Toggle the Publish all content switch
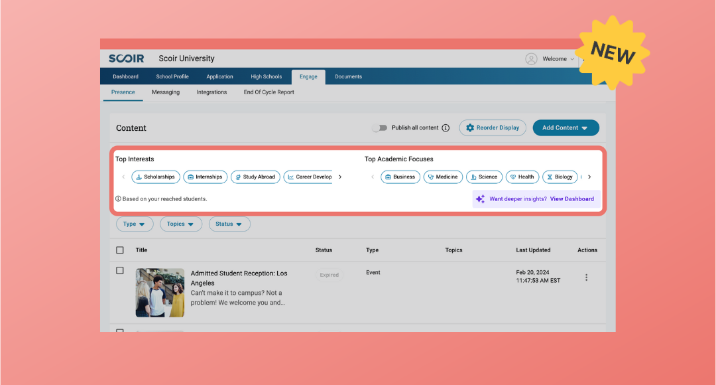 point(379,128)
